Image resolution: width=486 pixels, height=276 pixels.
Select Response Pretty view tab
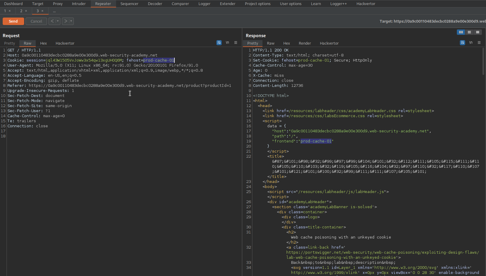tap(253, 43)
